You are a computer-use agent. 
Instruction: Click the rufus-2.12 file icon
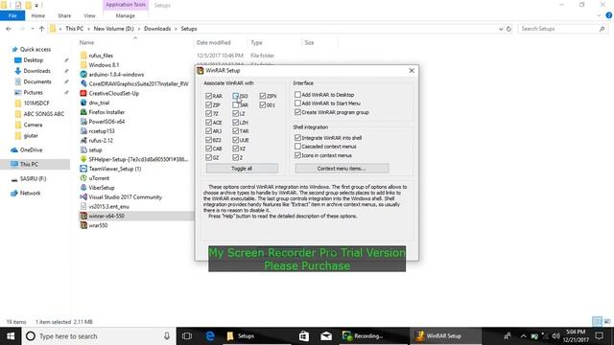point(83,141)
